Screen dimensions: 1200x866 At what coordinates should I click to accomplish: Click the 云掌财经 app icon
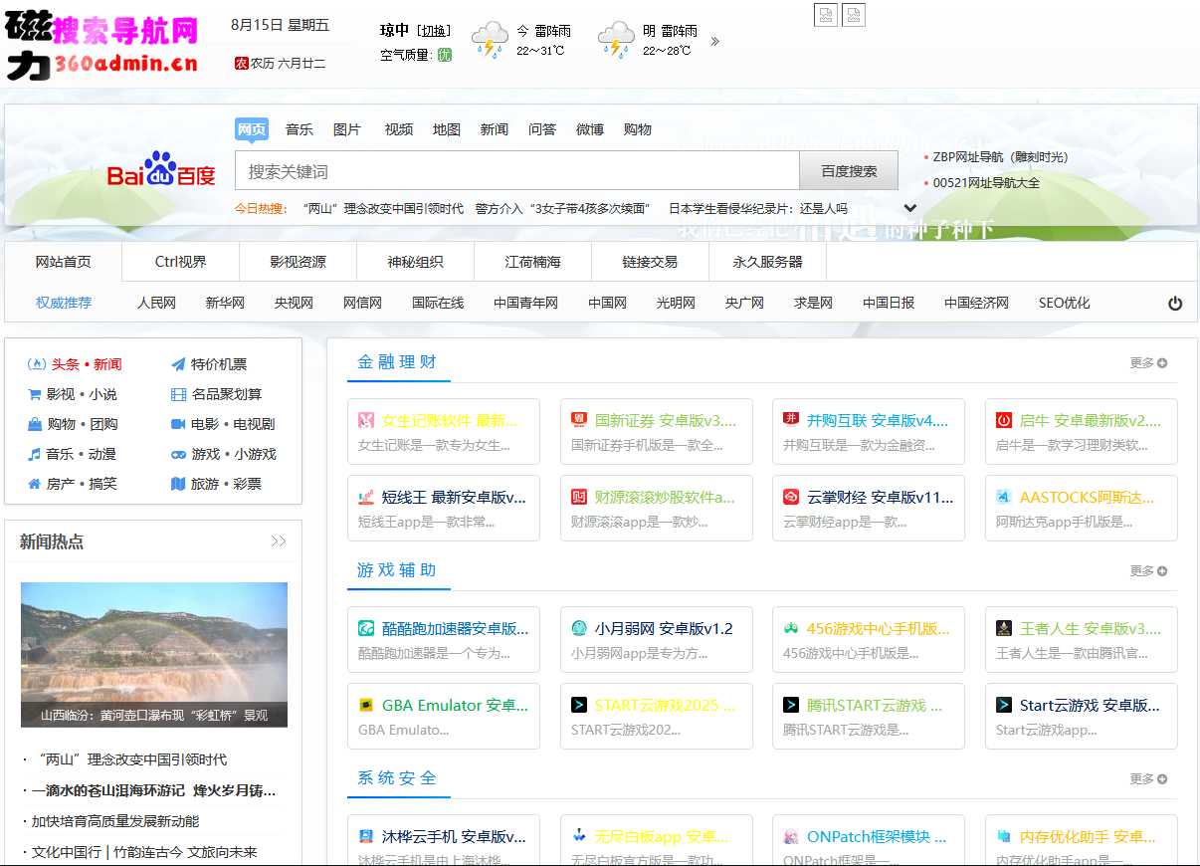[x=791, y=497]
